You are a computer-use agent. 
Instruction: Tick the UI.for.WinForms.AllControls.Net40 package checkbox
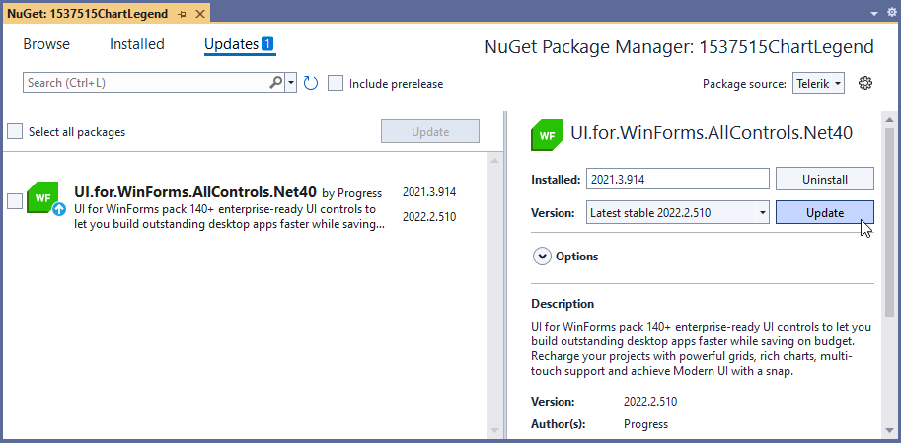[15, 201]
